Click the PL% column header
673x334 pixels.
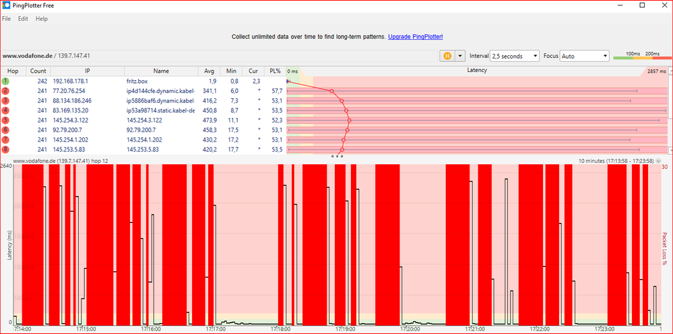click(x=275, y=71)
